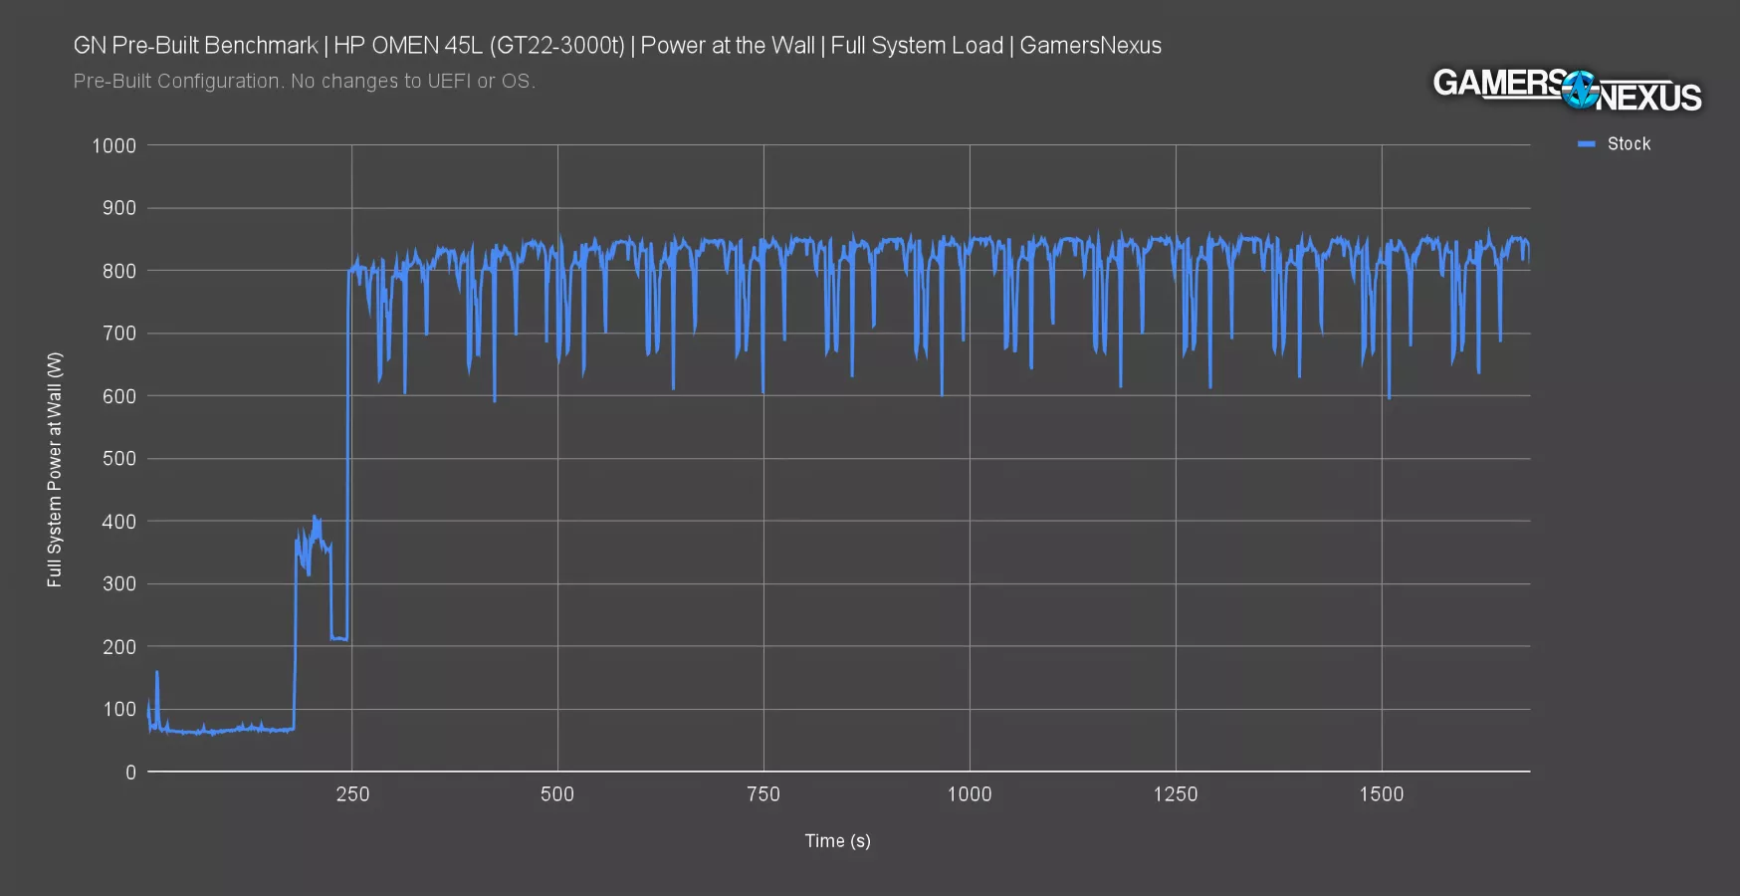The height and width of the screenshot is (896, 1740).
Task: Click the 1500 label on the time axis
Action: (x=1382, y=794)
